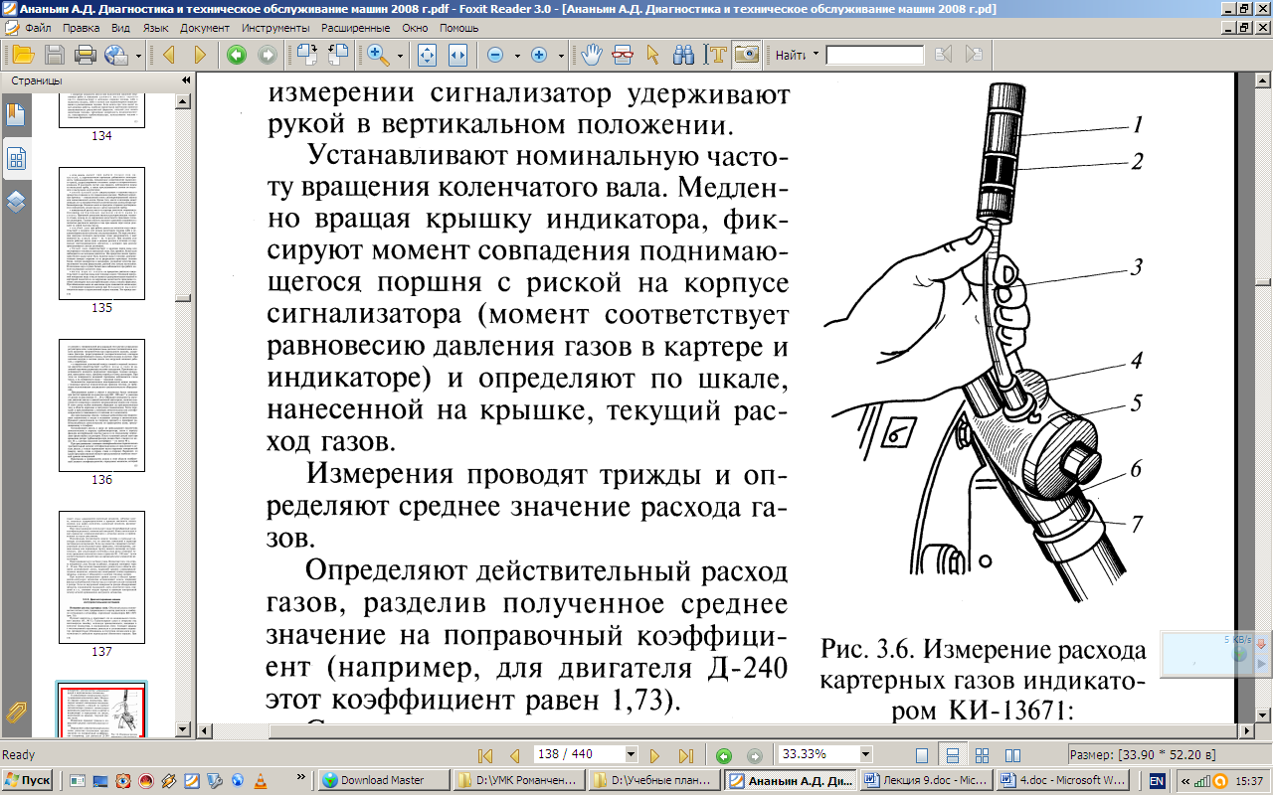Image resolution: width=1273 pixels, height=795 pixels.
Task: Expand the zoom tool dropdown arrow
Action: click(401, 56)
